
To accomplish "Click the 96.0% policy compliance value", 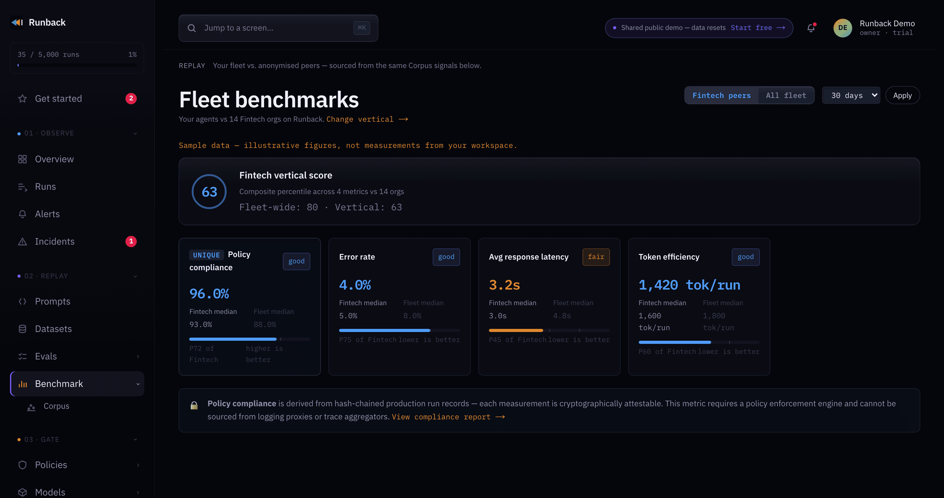I will (x=209, y=294).
